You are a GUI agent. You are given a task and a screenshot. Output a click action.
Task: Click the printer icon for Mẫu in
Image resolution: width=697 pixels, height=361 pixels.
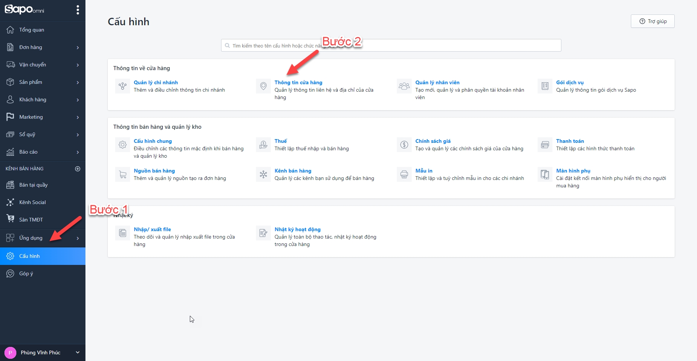[404, 174]
